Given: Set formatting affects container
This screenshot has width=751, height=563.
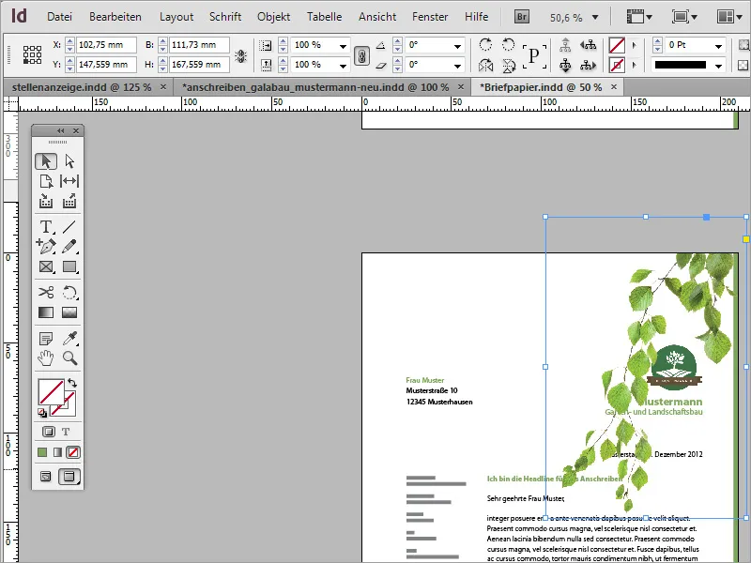Looking at the screenshot, I should 49,432.
